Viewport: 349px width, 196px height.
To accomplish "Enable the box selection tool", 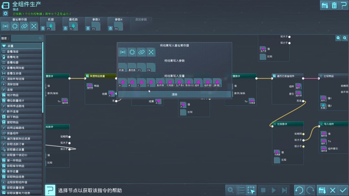I will [251, 190].
